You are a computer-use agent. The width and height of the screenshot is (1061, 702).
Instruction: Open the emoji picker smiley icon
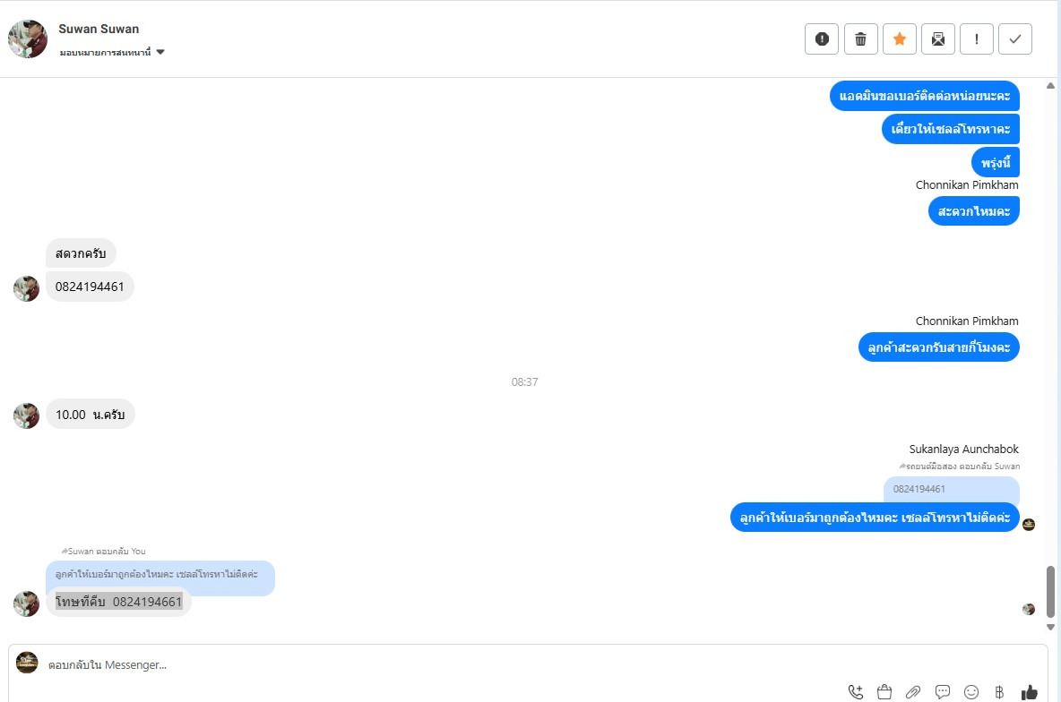[x=971, y=692]
